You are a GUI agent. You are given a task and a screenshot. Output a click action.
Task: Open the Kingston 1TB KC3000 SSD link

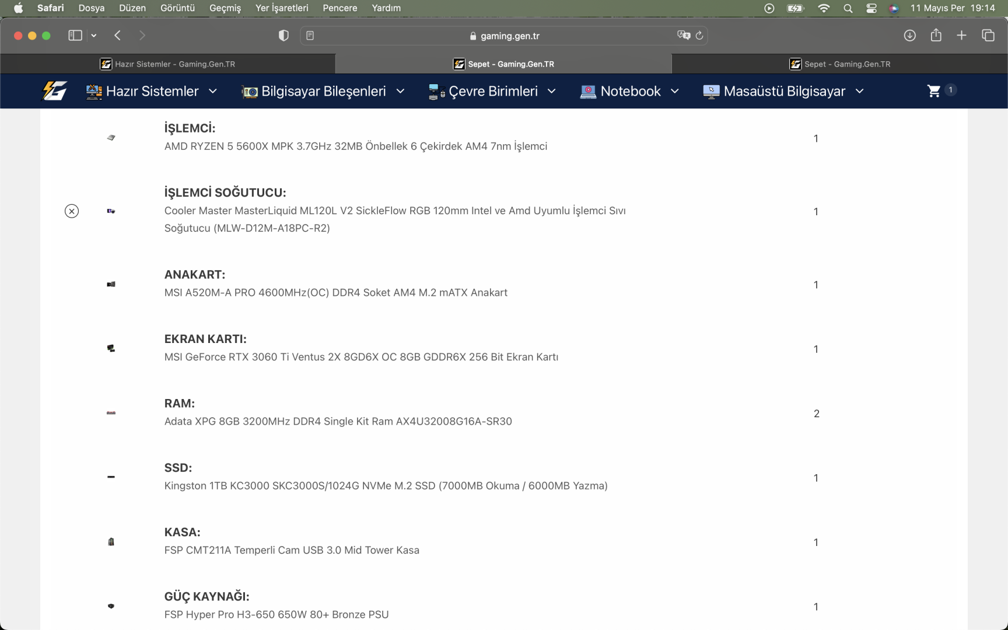pyautogui.click(x=386, y=486)
